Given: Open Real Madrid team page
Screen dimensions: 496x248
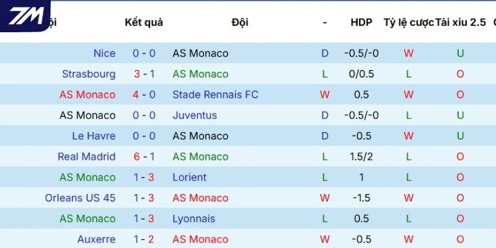Looking at the screenshot, I should (x=87, y=157).
